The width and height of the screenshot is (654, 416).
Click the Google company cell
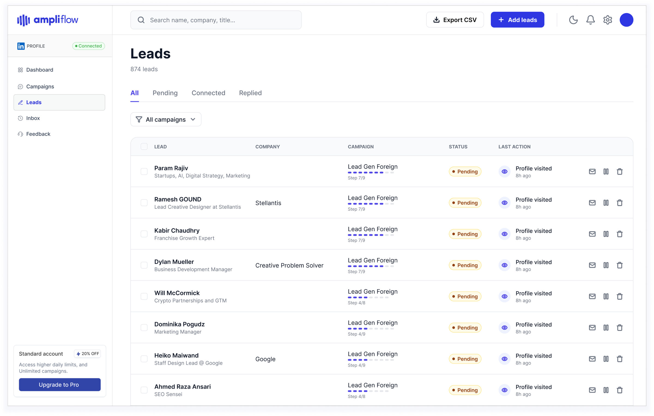coord(265,359)
